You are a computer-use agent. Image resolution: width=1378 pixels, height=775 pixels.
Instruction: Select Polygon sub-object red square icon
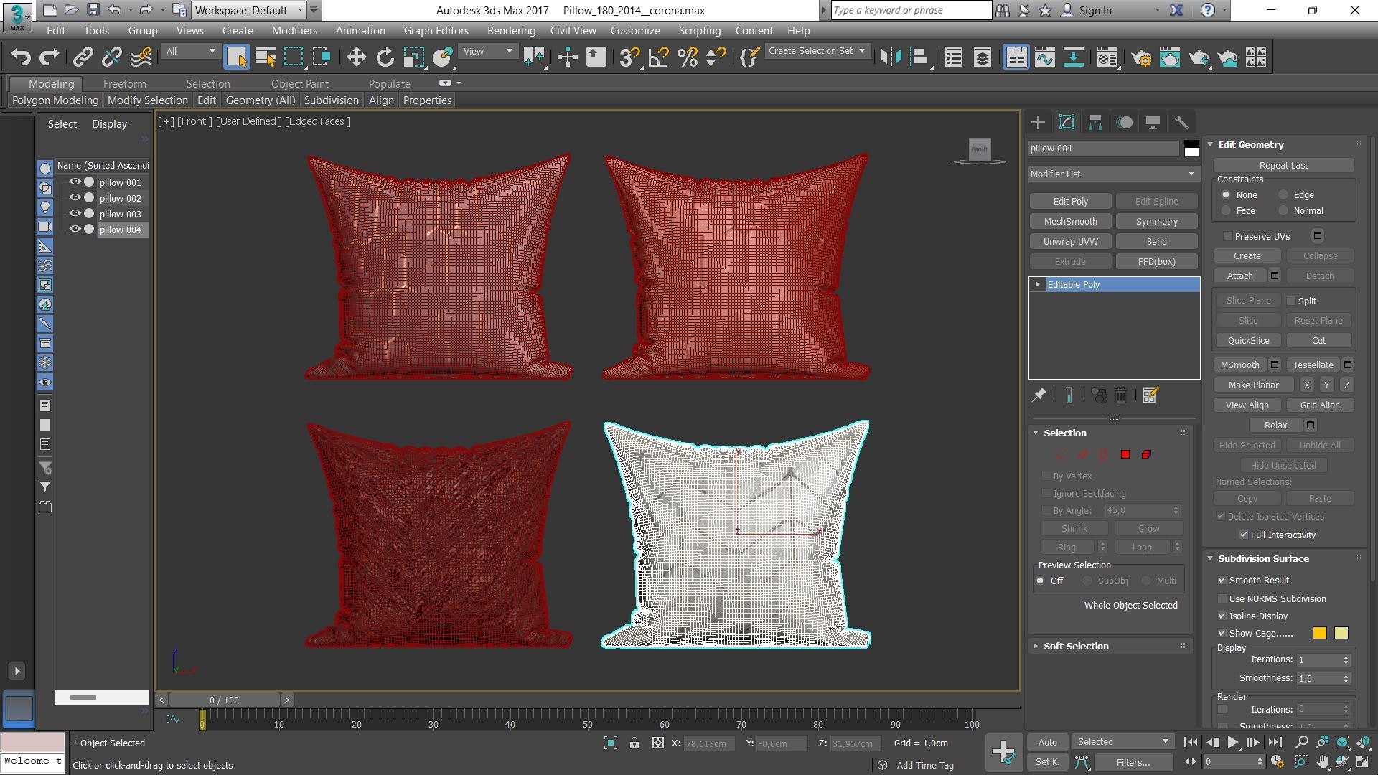[x=1125, y=454]
